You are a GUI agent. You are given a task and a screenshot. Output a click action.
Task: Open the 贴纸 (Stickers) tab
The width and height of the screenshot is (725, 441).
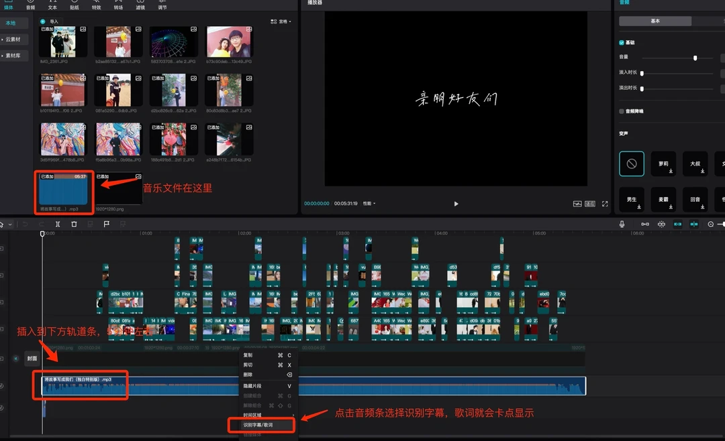(74, 5)
